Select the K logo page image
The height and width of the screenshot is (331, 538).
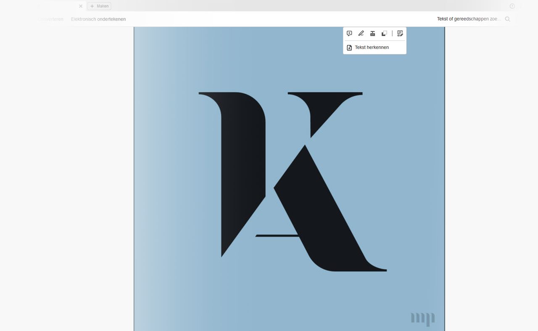[289, 179]
